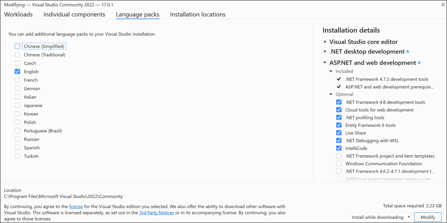Viewport: 447px width, 223px height.
Task: Collapse the ASP.NET and web development section
Action: (324, 62)
